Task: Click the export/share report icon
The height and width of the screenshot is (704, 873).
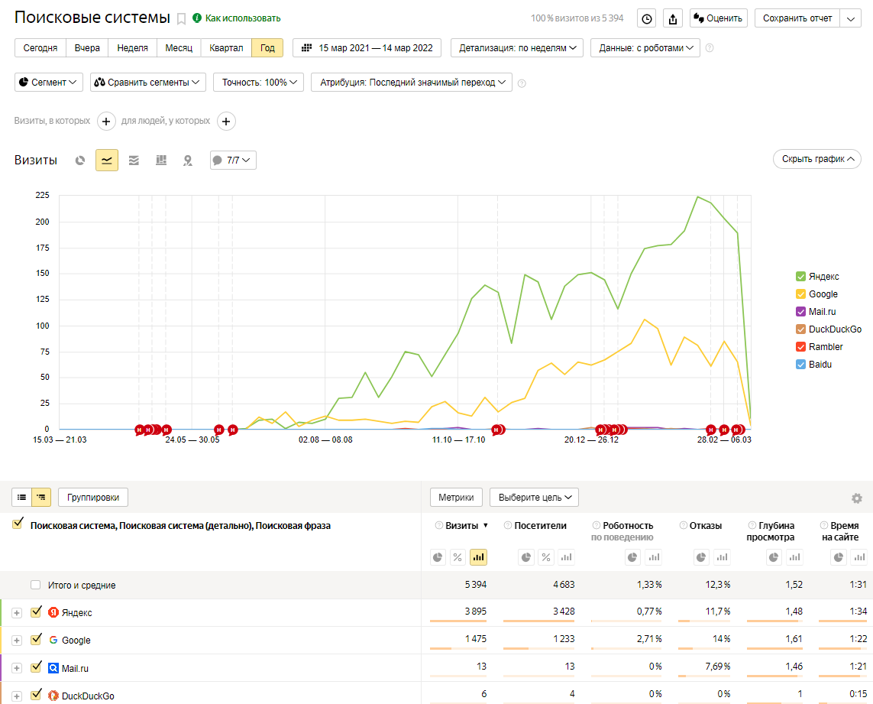Action: point(672,18)
